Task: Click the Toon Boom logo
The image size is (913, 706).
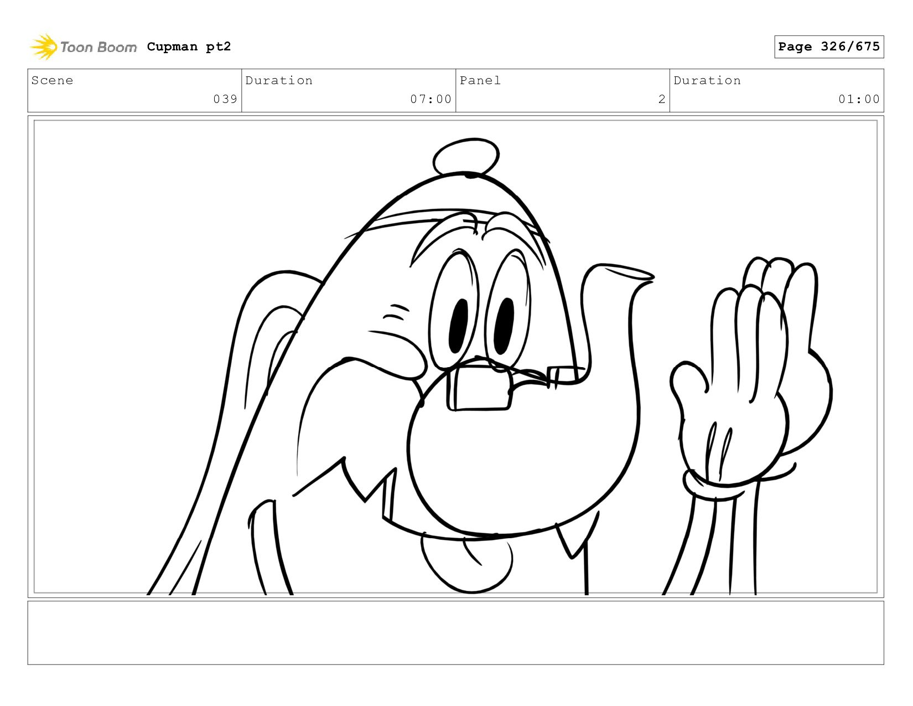Action: coord(83,47)
